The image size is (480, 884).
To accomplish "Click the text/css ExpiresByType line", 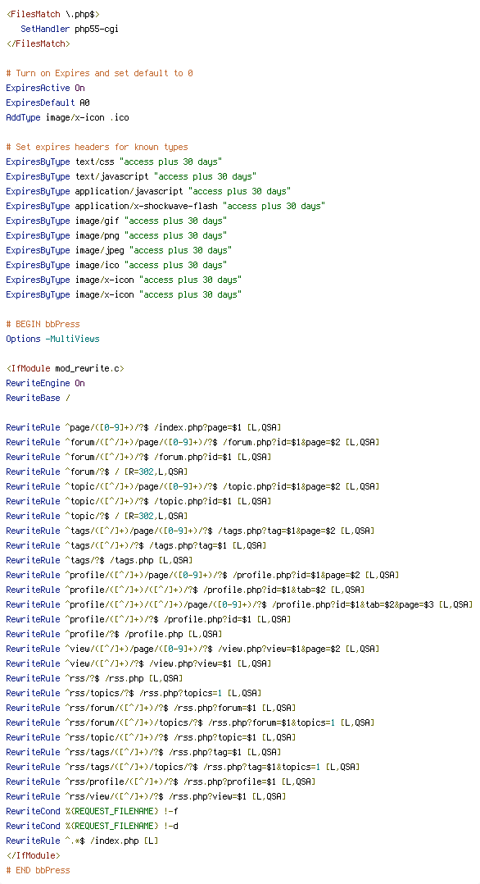I will click(114, 162).
